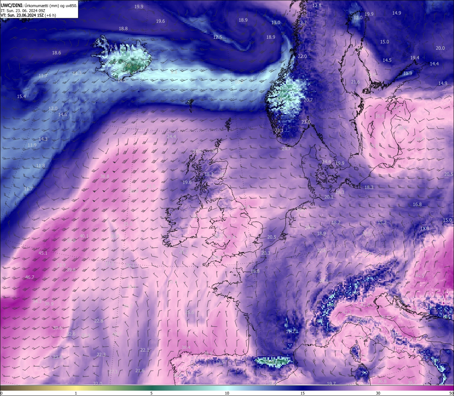Screen dimensions: 454x396
Task: Pick the 38.4 value label
Action: click(186, 348)
